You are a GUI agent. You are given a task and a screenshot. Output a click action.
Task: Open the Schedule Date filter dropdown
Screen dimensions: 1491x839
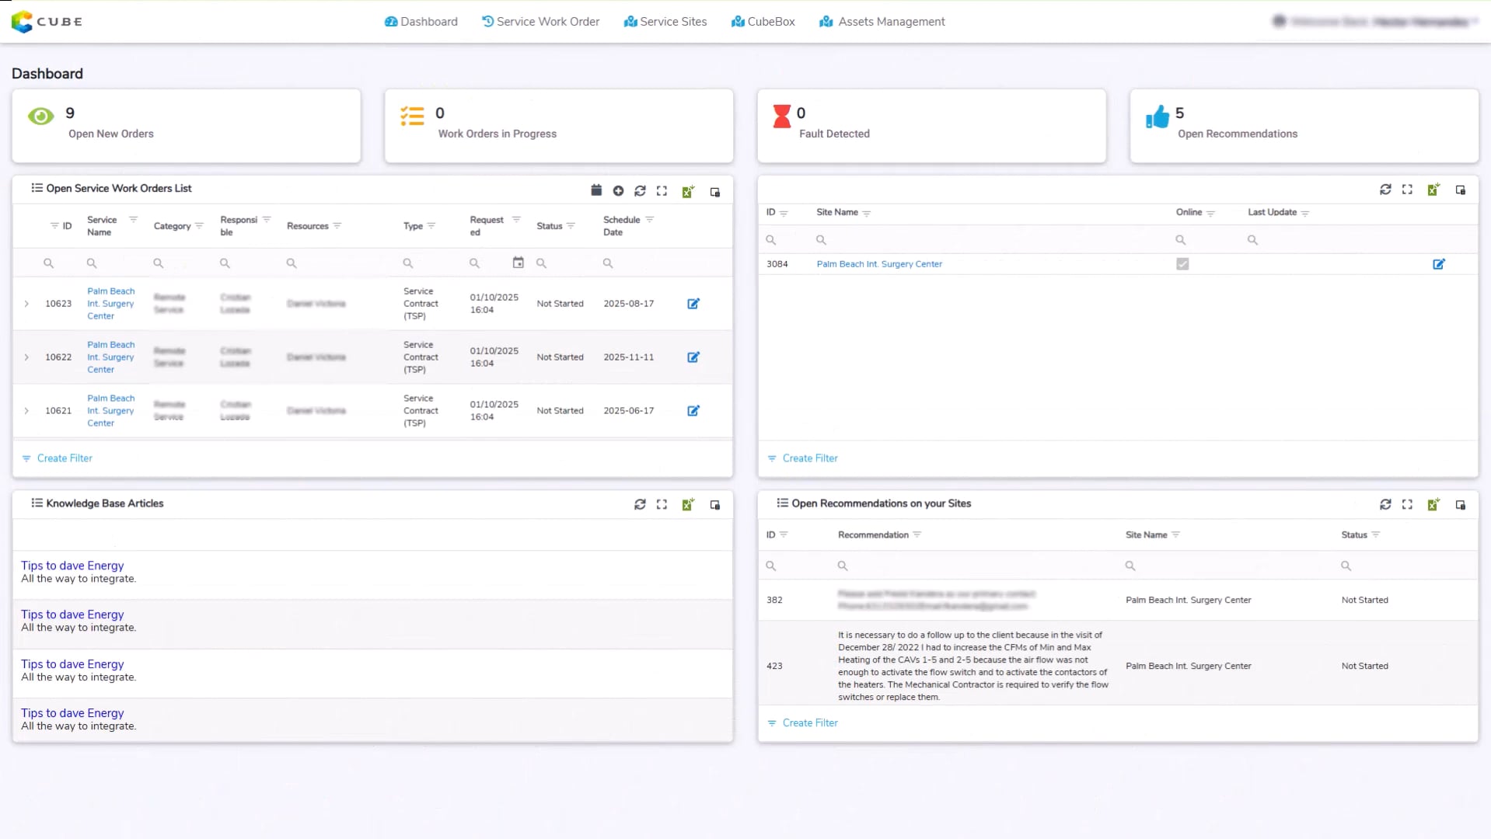(650, 219)
